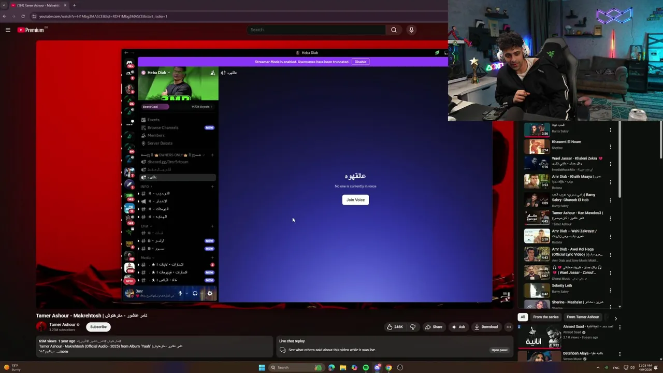Viewport: 663px width, 373px height.
Task: Subscribe to Tamer Ashour channel
Action: pos(98,327)
